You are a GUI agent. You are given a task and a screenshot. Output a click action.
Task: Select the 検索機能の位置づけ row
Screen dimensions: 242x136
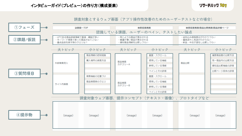[x=98, y=76]
